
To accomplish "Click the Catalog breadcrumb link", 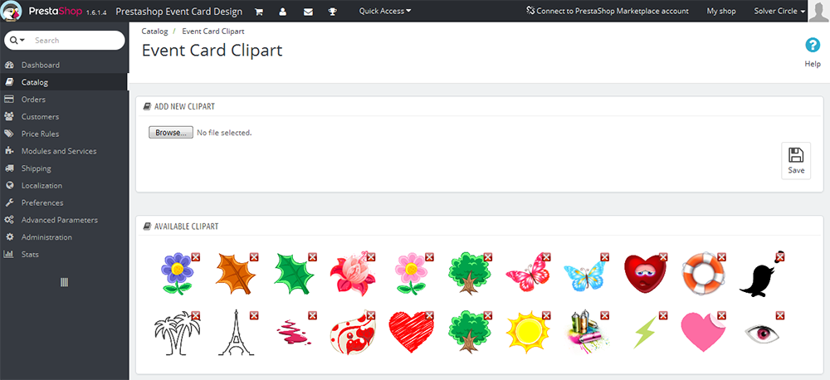I will tap(154, 32).
